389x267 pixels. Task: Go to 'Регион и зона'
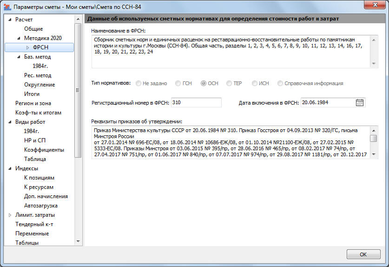point(33,103)
